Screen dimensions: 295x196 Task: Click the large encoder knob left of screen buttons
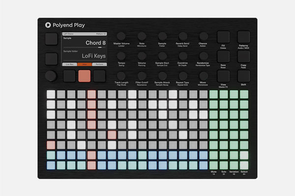click(51, 76)
